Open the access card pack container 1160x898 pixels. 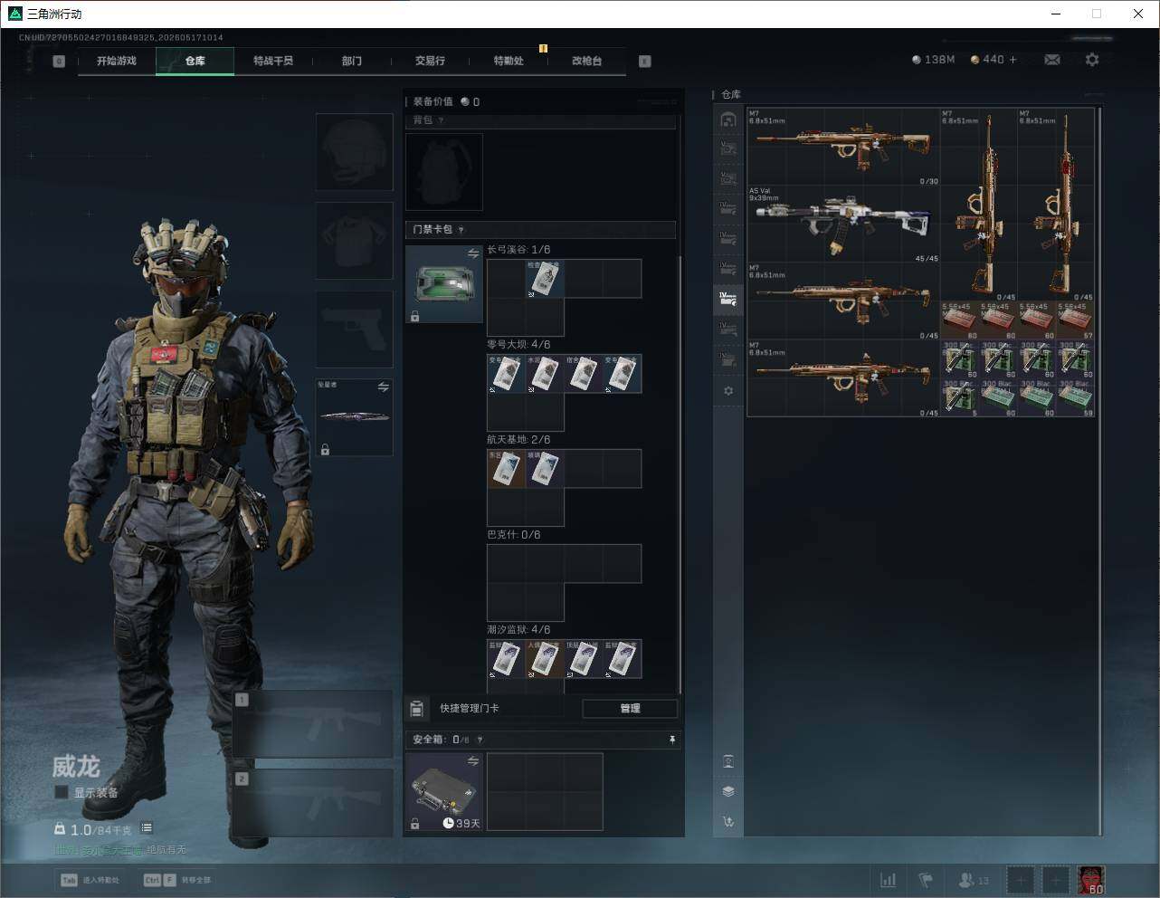pos(444,284)
